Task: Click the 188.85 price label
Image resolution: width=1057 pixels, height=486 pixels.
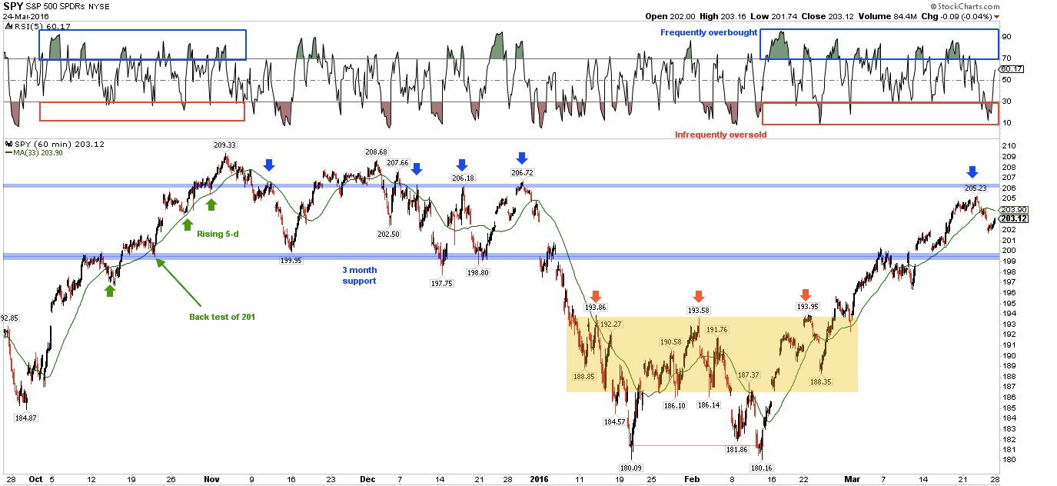Action: [584, 376]
